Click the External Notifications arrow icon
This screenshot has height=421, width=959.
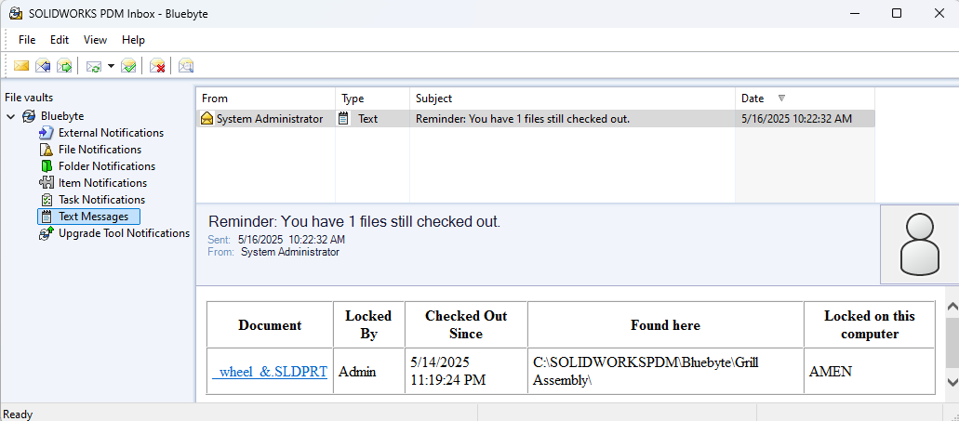click(x=47, y=133)
